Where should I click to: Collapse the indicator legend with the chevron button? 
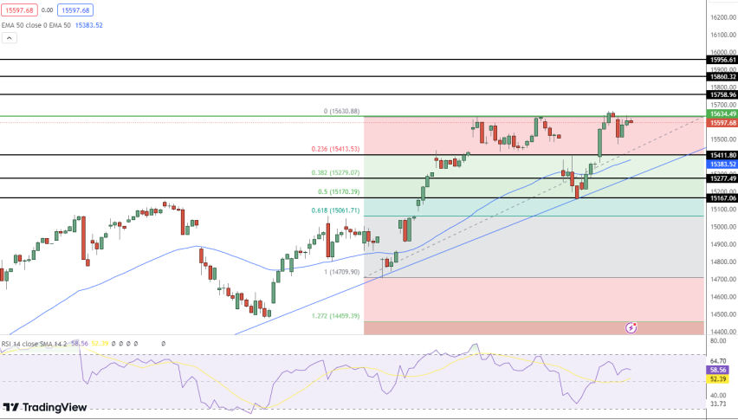tap(10, 38)
